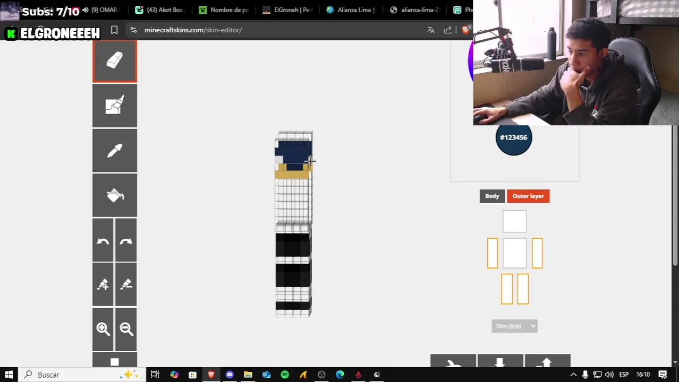Toggle left leg part in body diagram
The height and width of the screenshot is (382, 679).
pyautogui.click(x=507, y=289)
